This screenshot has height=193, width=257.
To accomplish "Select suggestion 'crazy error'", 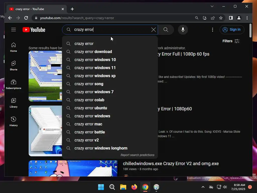I will [110, 44].
